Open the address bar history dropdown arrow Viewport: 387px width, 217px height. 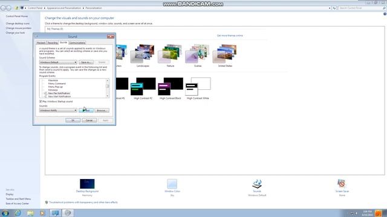point(330,8)
